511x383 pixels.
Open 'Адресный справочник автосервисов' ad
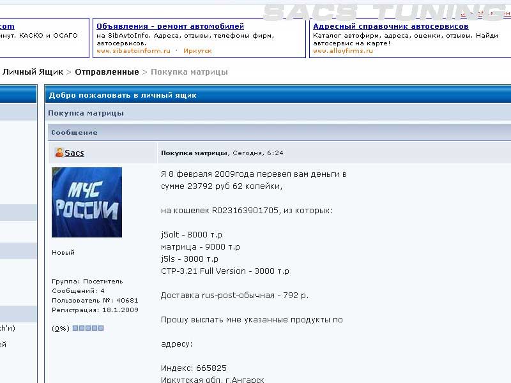[x=390, y=26]
